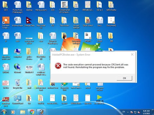The width and height of the screenshot is (154, 115).
Task: Select the Kaspersky VPN shortcut
Action: point(64,87)
